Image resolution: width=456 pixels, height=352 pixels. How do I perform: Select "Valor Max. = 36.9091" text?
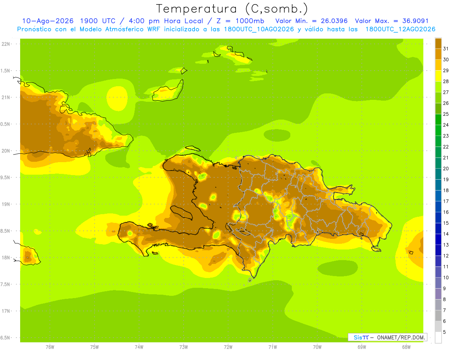392,21
